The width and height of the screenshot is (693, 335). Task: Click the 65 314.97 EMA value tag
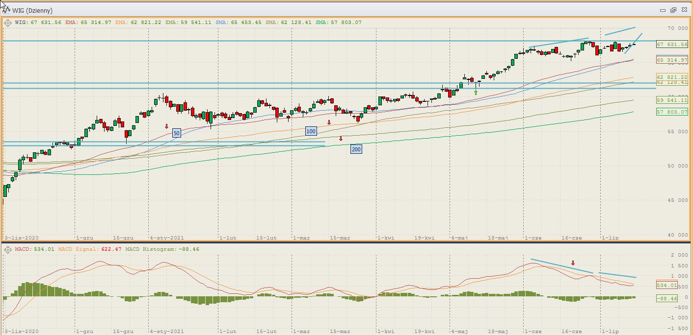672,60
